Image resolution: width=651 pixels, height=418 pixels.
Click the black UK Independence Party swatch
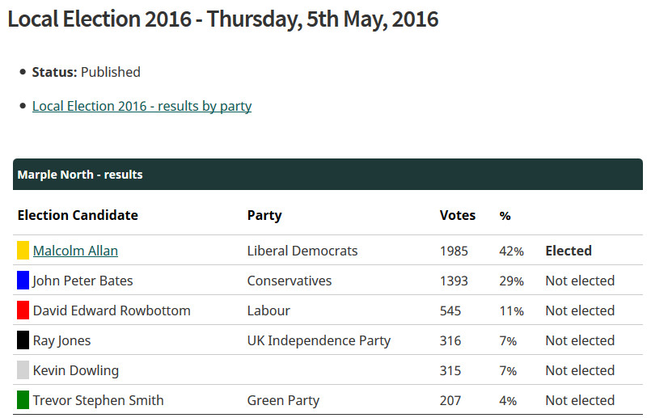(23, 340)
